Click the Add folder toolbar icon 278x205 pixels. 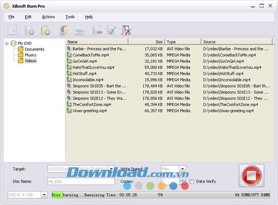pyautogui.click(x=46, y=30)
